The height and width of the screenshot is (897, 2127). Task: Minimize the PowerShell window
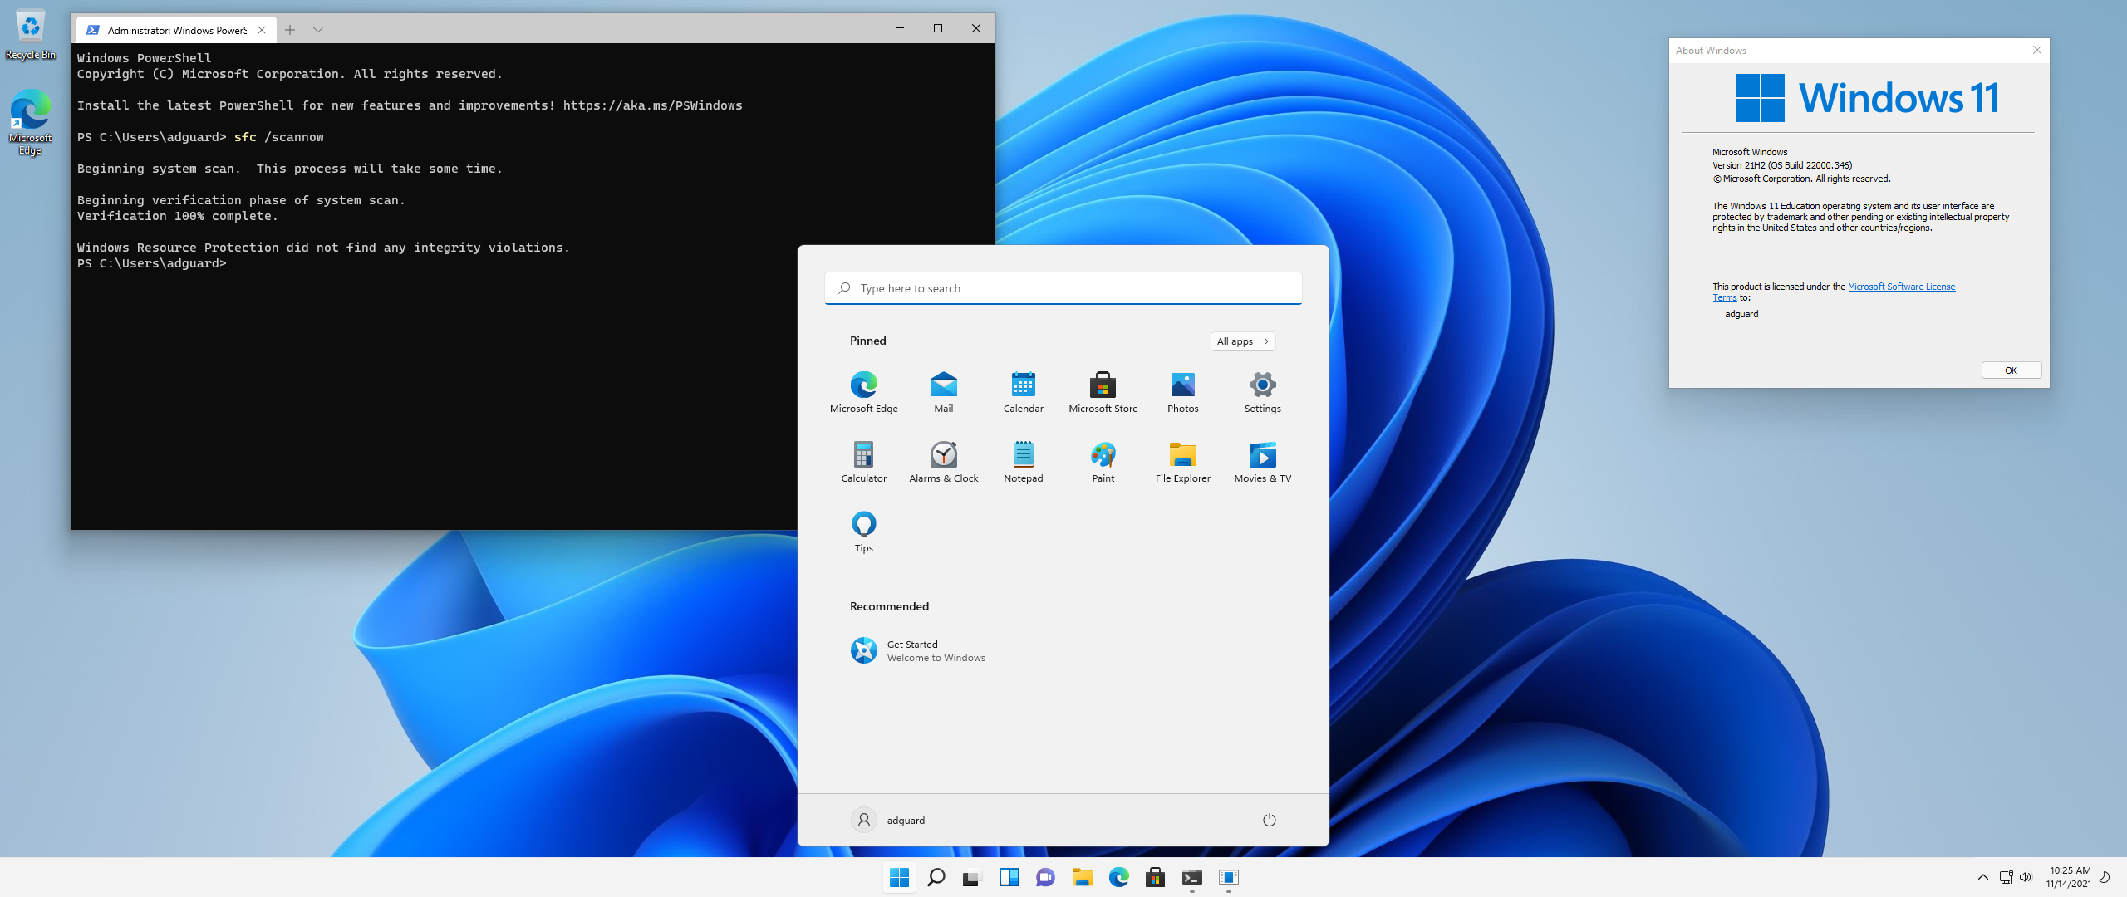900,28
